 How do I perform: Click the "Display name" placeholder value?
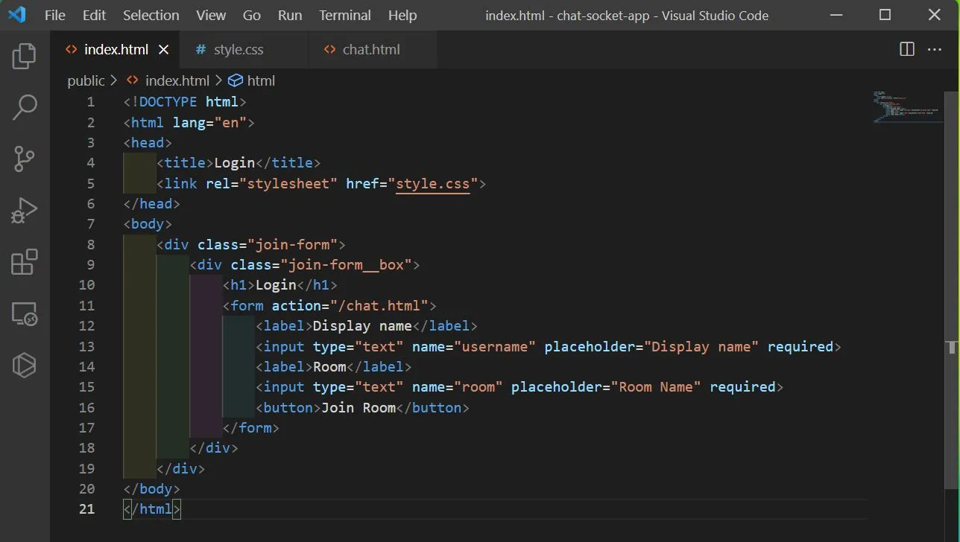[702, 346]
